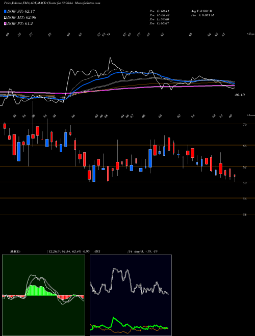Click the 'Pre L: 59.00' value

coord(159,19)
